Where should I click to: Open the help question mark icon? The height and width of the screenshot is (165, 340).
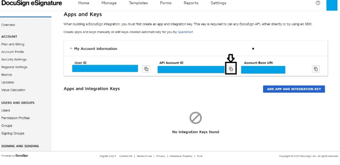[318, 3]
